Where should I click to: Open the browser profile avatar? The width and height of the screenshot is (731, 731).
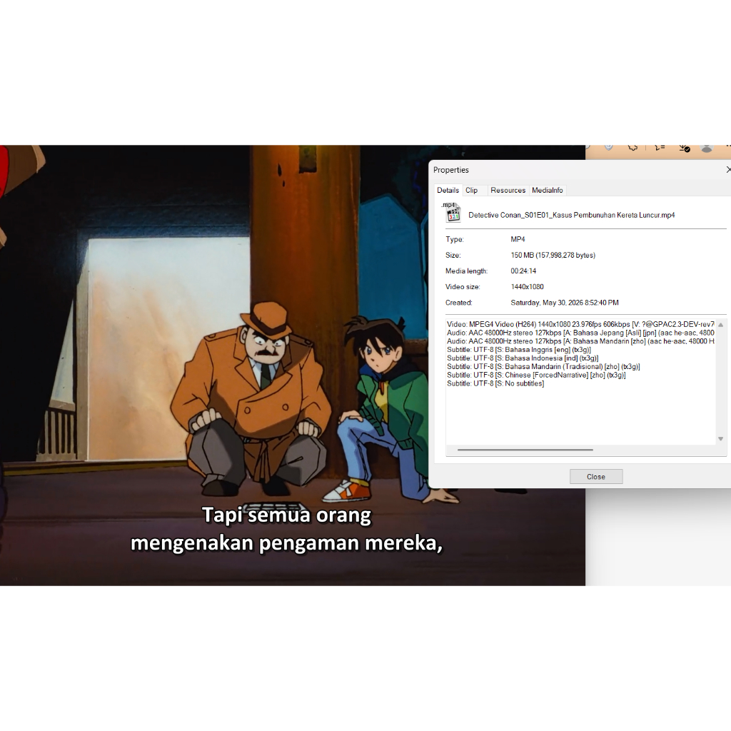(707, 148)
